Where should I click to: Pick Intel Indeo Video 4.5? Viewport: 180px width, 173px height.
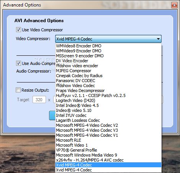click(108, 105)
